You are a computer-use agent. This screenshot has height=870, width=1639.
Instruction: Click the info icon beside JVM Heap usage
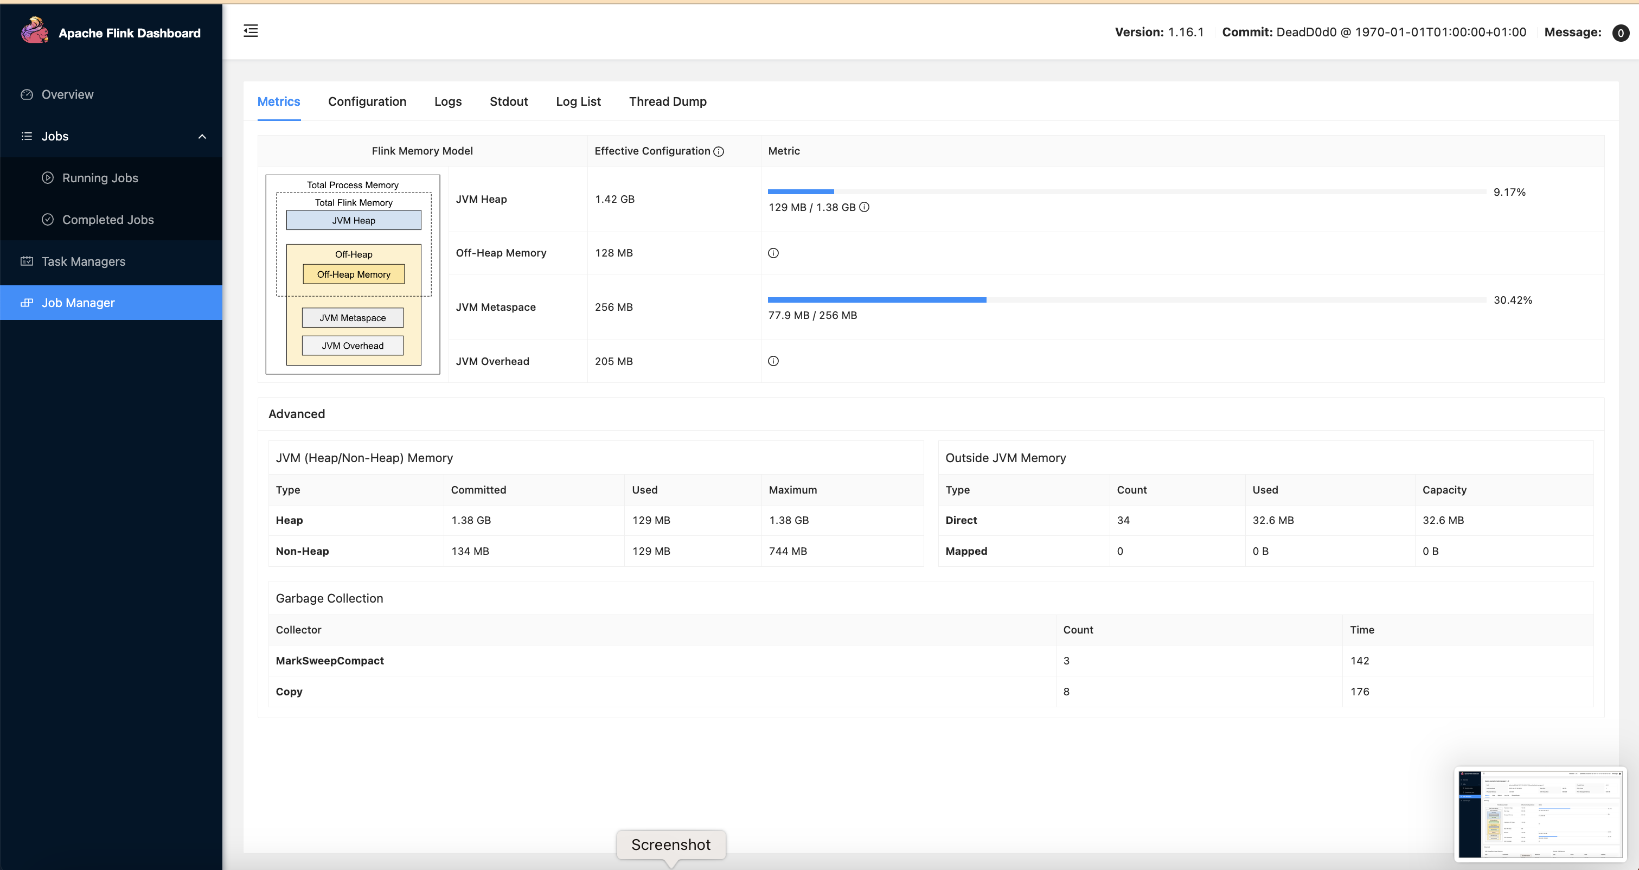click(x=864, y=207)
